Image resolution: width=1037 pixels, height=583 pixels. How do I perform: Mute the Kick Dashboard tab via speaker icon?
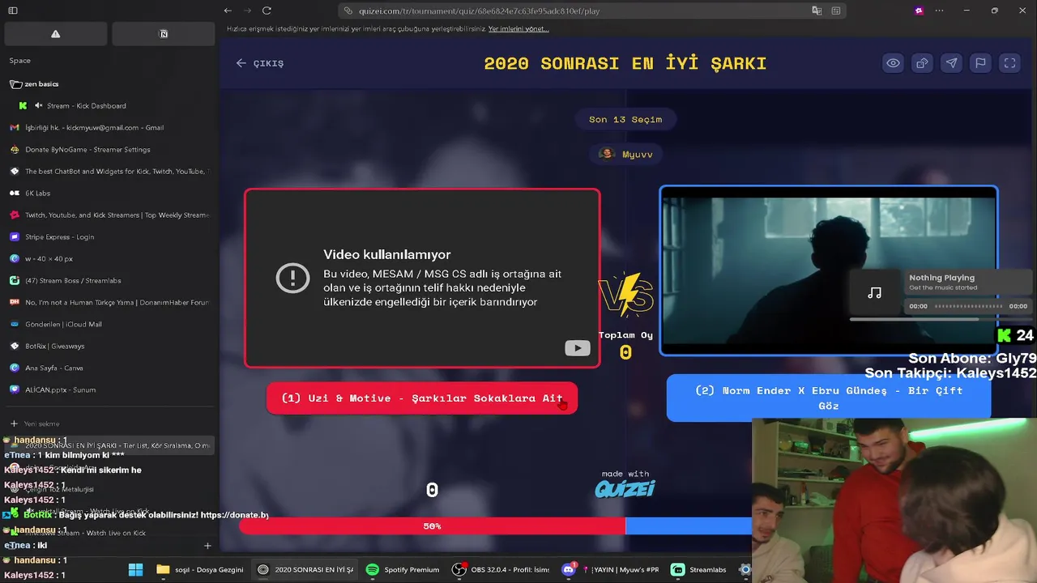(38, 106)
